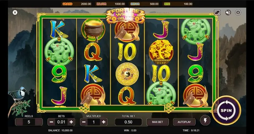This screenshot has height=134, width=254.
Task: Click the SPIN button
Action: (226, 110)
